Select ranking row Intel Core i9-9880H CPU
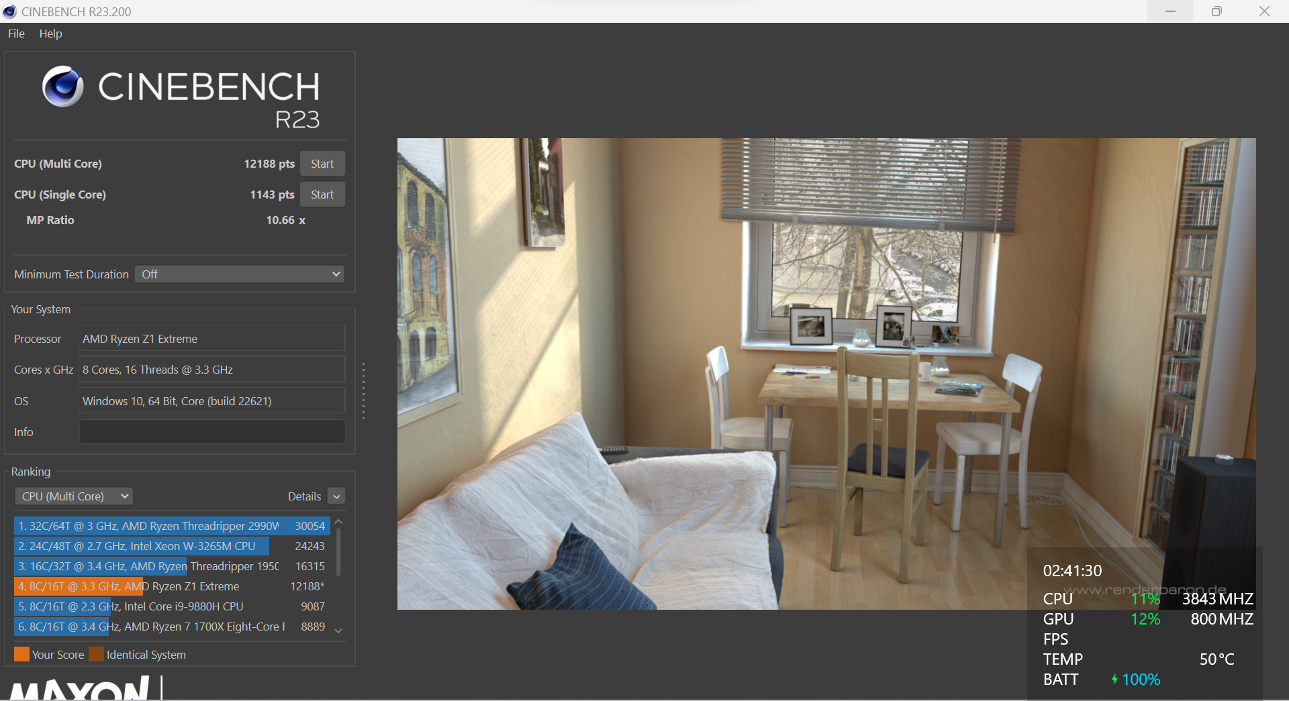The height and width of the screenshot is (701, 1289). pos(171,606)
